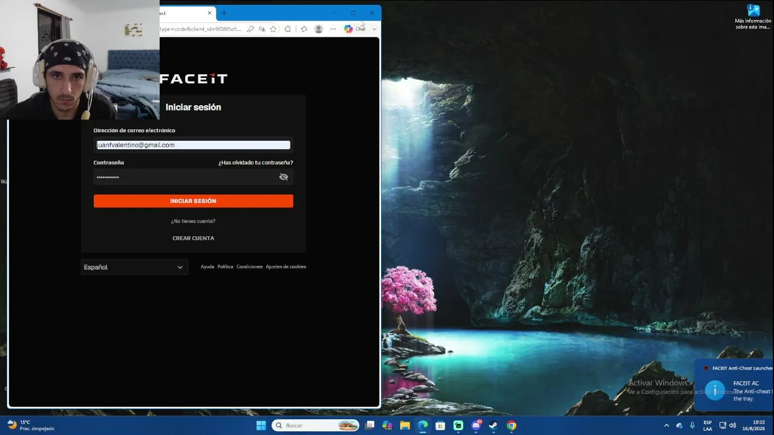Click the email address input field
The width and height of the screenshot is (774, 435).
click(193, 145)
